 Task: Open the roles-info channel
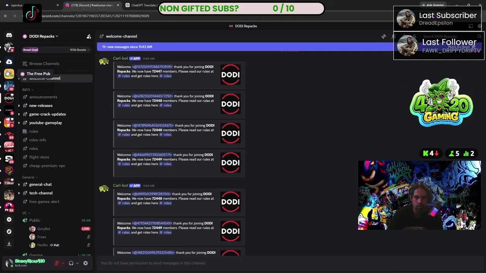click(x=56, y=140)
